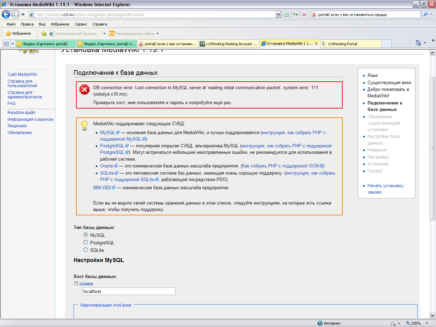Screen dimensions: 436x327
Task: Click the page scrollbar up arrow
Action: coord(433,53)
